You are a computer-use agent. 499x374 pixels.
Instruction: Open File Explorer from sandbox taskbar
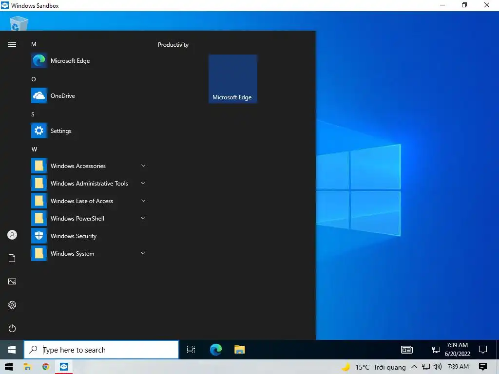[239, 350]
